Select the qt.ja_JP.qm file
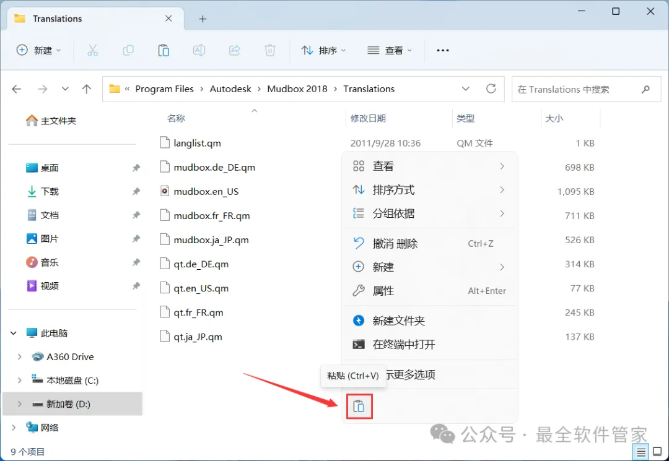The width and height of the screenshot is (669, 461). [191, 337]
